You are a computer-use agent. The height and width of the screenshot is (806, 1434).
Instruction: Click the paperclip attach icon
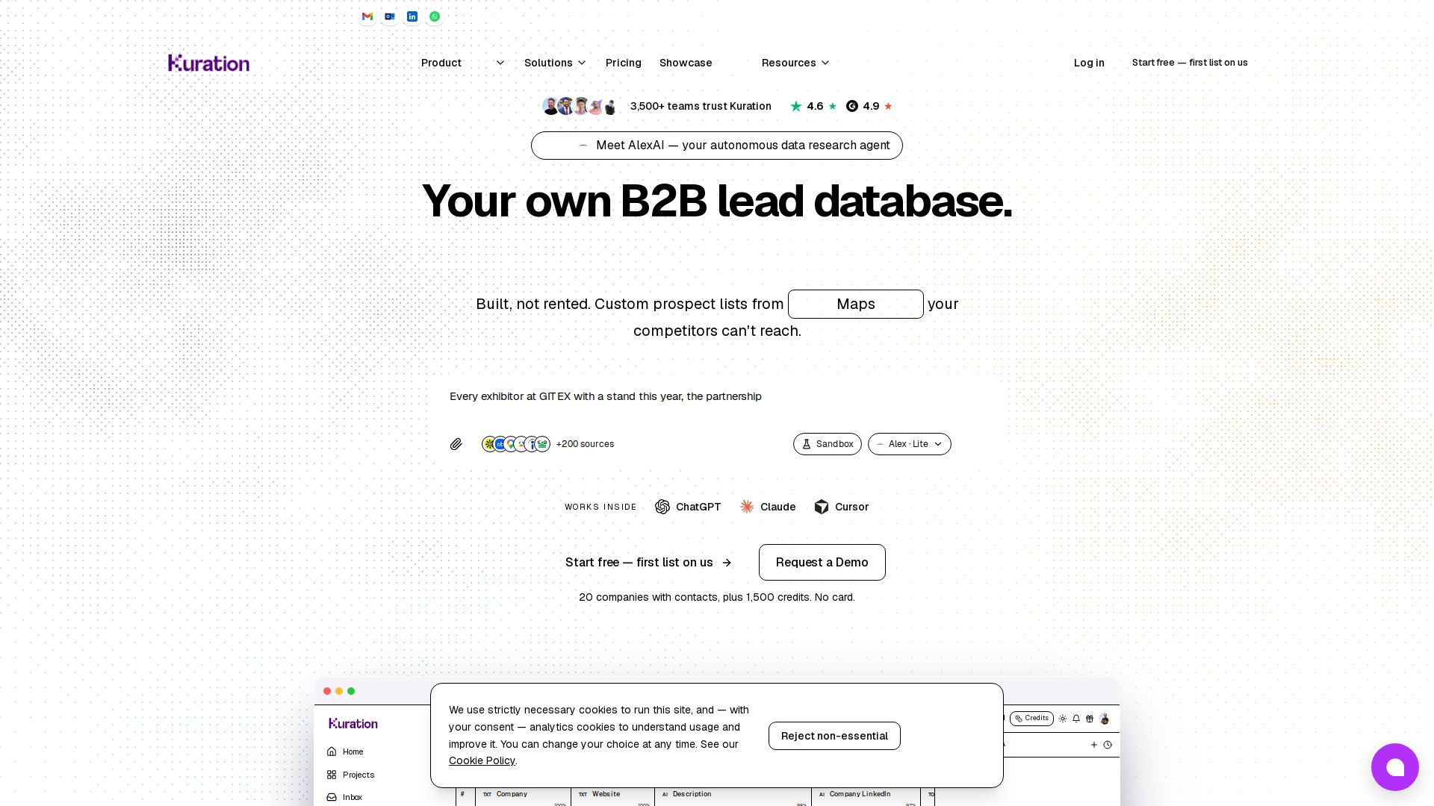(x=456, y=444)
